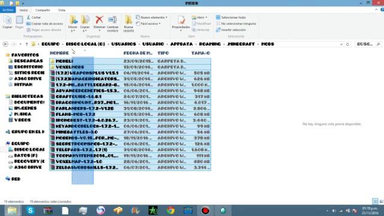Open Skype from taskbar
Viewport: 384px width, 216px height.
point(31,211)
